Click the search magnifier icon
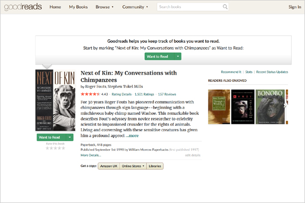Image resolution: width=305 pixels, height=203 pixels. point(225,7)
